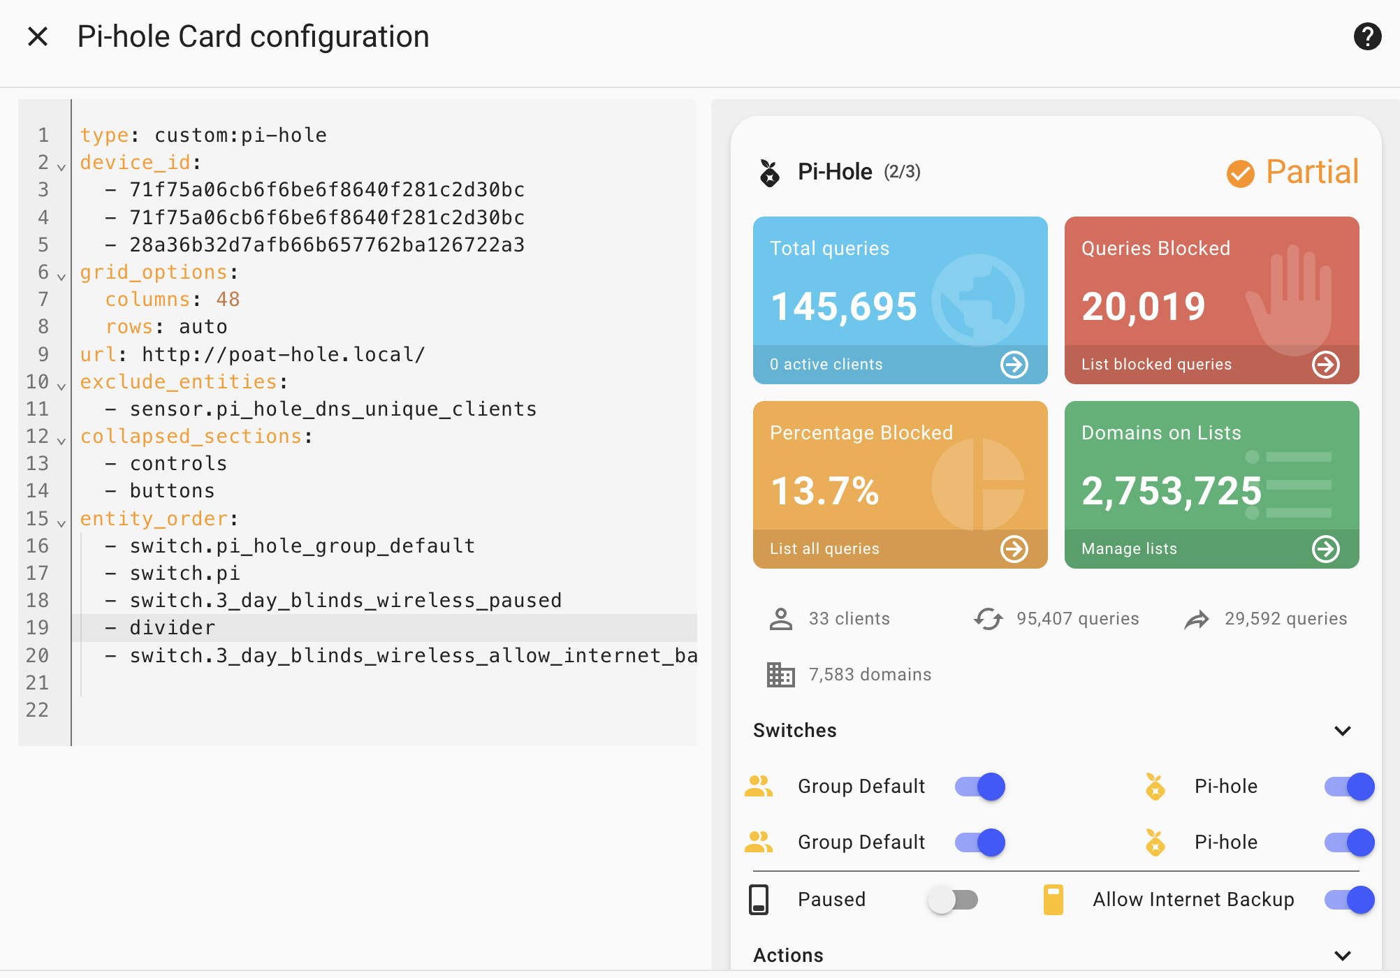1400x978 pixels.
Task: Click the forwarded queries arrow icon
Action: (x=1197, y=619)
